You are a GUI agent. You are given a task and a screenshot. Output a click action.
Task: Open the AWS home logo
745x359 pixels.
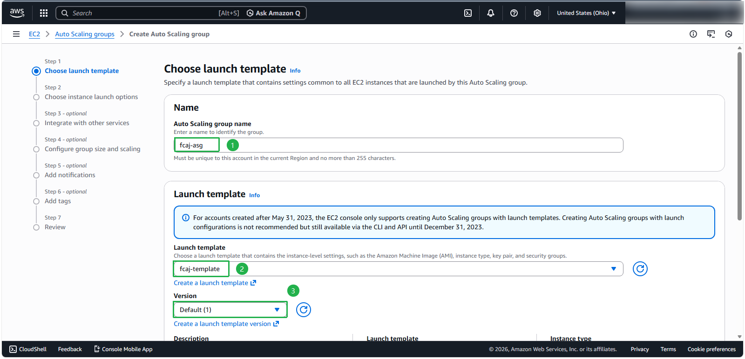click(x=17, y=13)
